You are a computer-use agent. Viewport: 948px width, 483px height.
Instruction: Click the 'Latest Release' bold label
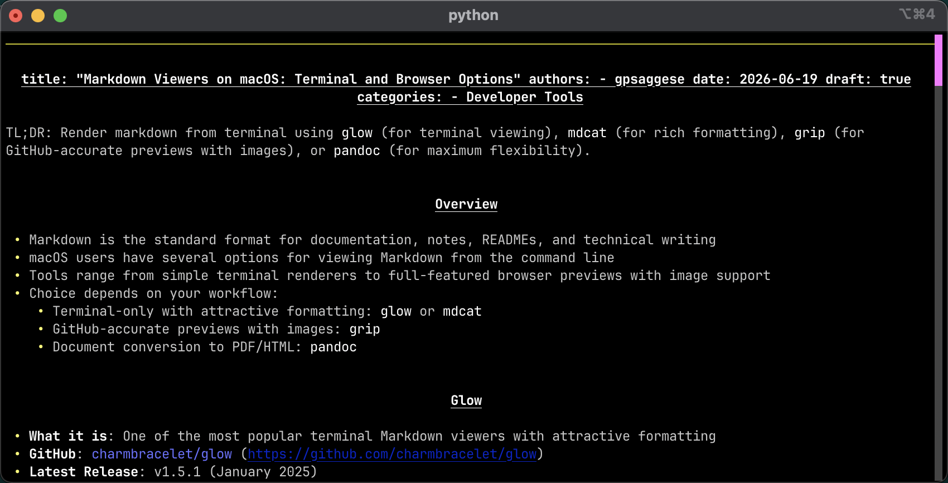tap(84, 472)
